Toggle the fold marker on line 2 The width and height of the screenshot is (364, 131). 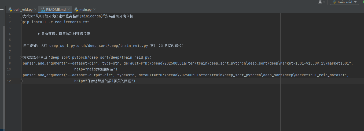(x=21, y=22)
